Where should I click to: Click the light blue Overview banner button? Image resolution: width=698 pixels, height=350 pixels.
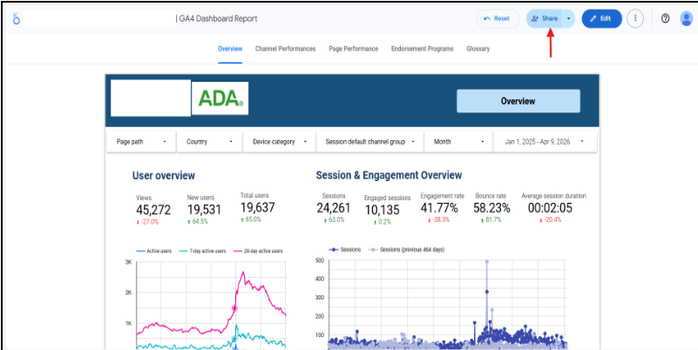[x=518, y=101]
